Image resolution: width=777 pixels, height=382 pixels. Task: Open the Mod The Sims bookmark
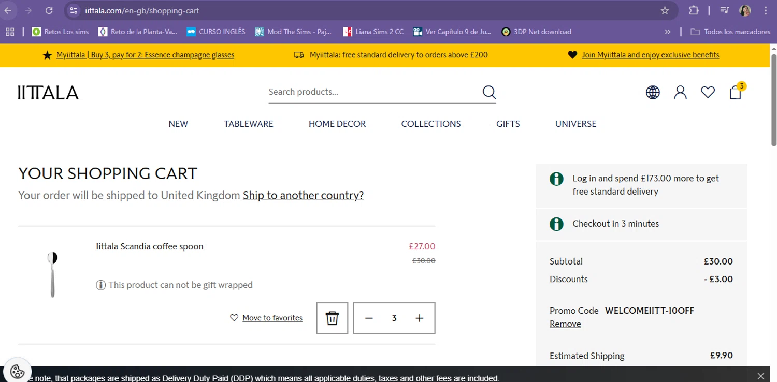[x=293, y=32]
